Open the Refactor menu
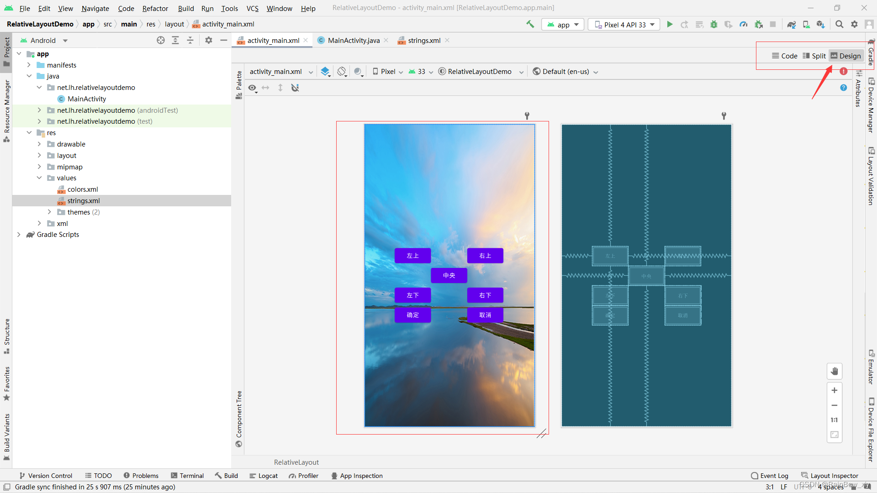This screenshot has width=877, height=493. pos(155,8)
